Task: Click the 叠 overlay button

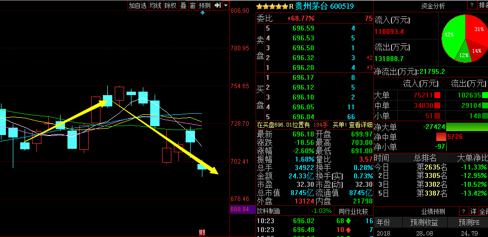Action: [x=183, y=5]
